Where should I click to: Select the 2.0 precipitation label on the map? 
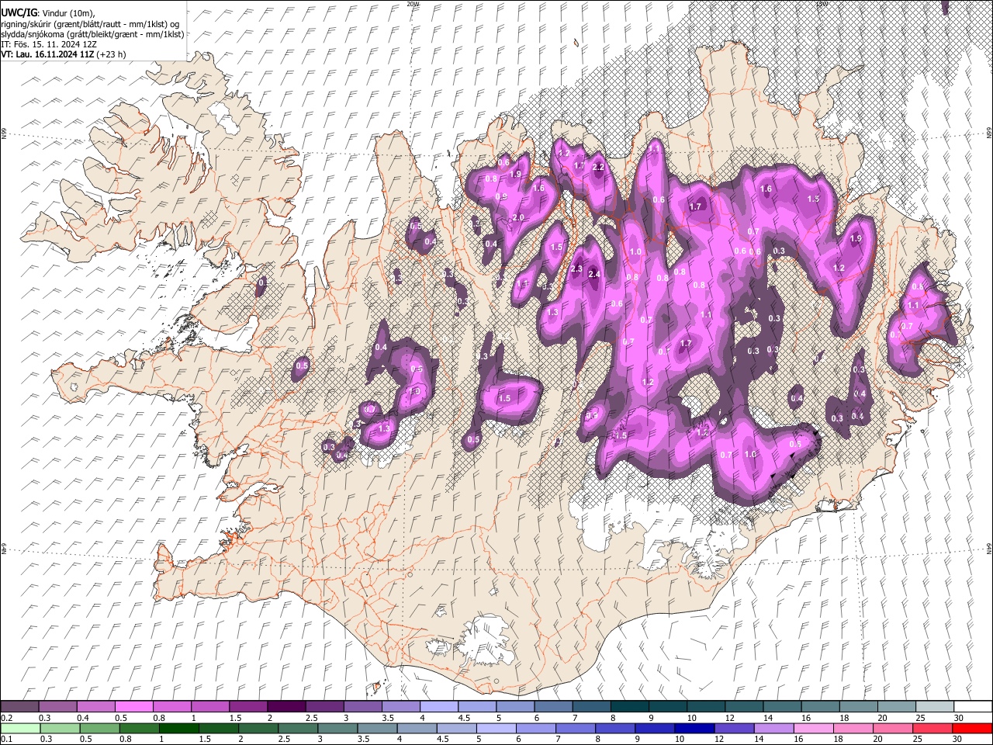519,217
